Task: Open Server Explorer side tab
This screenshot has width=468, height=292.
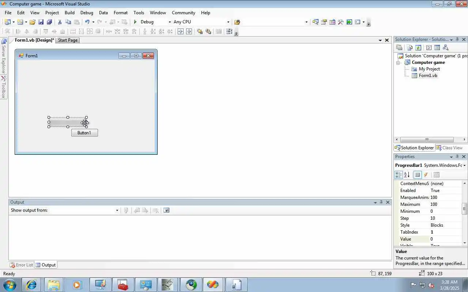Action: click(3, 56)
